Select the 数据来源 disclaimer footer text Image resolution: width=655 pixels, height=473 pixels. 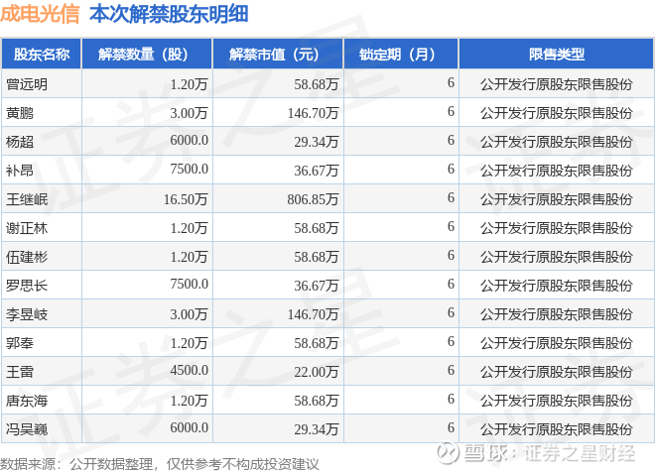coord(159,464)
